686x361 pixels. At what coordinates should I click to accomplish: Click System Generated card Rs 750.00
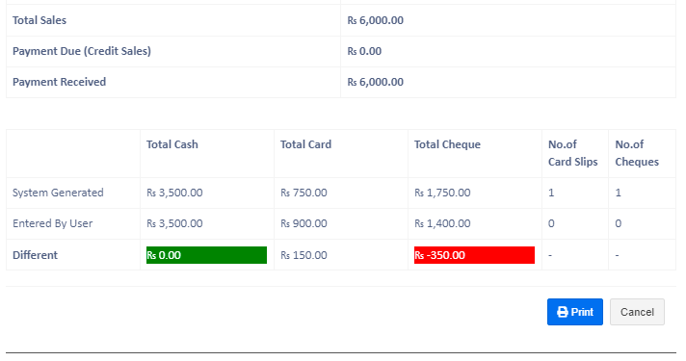(x=303, y=193)
